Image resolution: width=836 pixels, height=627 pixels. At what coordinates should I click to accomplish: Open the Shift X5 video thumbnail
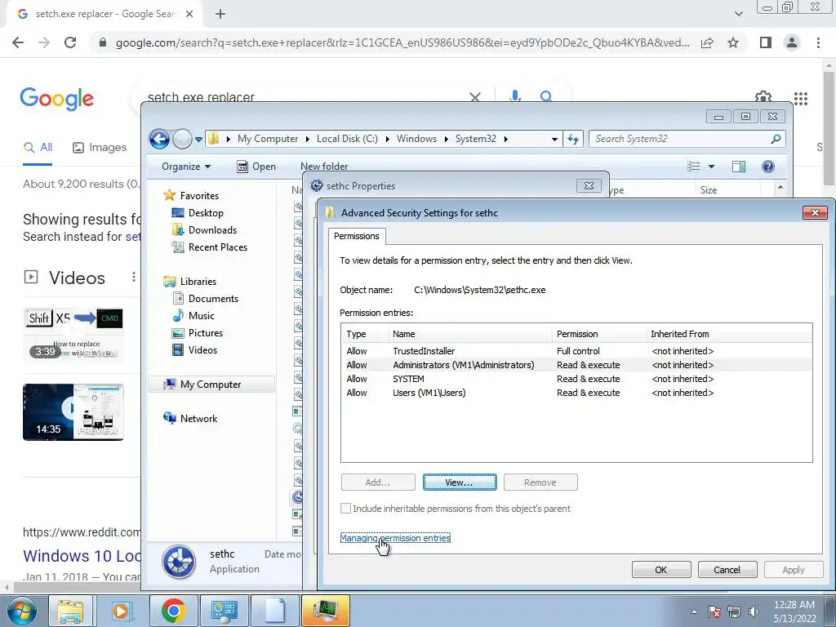(73, 333)
